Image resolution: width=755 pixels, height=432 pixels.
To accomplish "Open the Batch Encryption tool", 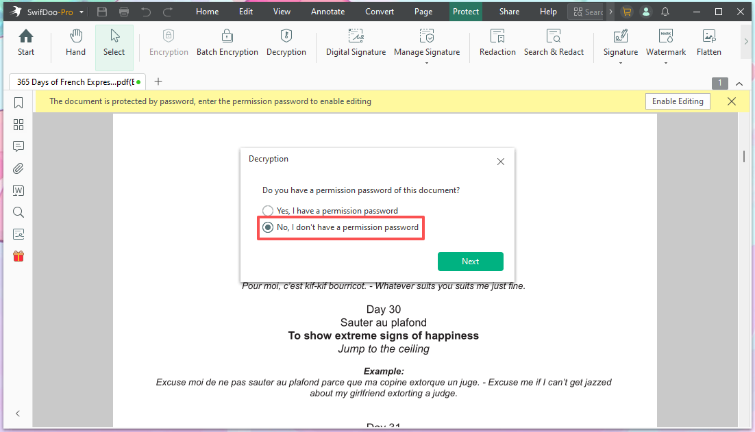I will (227, 43).
